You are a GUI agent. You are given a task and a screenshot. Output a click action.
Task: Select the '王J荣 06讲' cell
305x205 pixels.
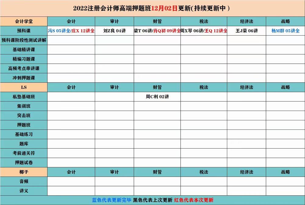click(246, 31)
